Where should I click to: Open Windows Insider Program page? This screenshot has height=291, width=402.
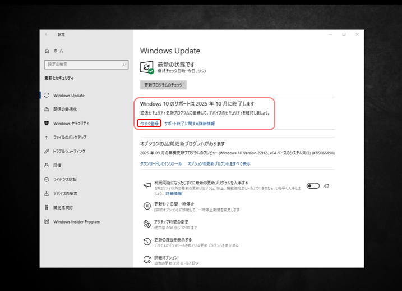coord(76,222)
